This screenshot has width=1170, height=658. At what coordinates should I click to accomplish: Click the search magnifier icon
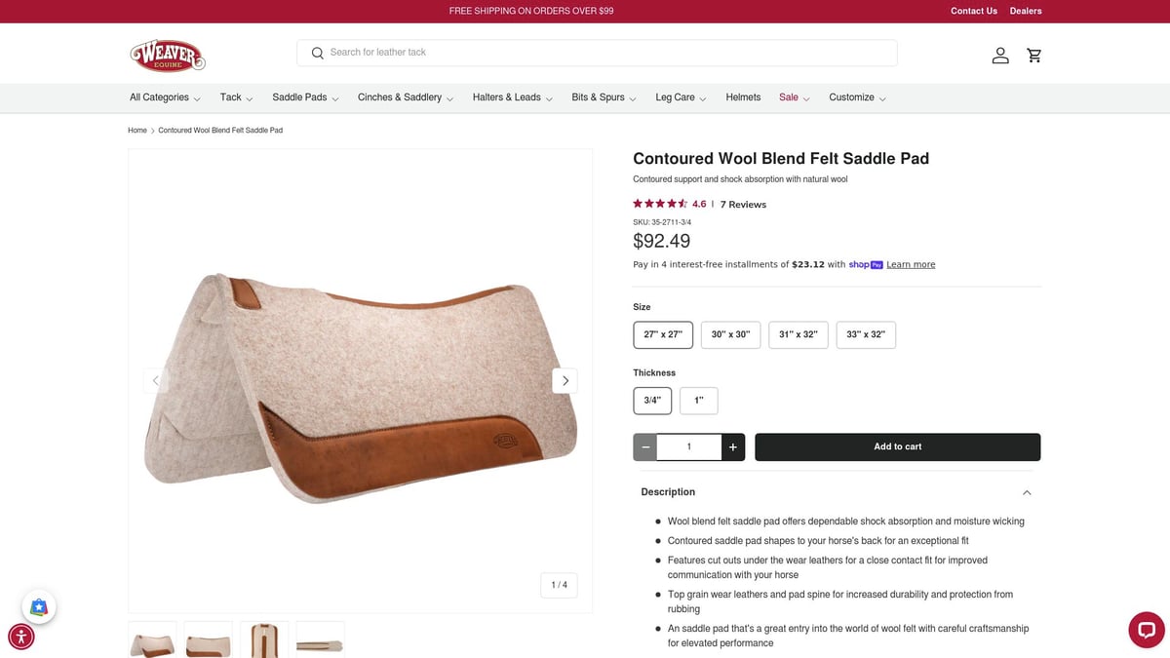pyautogui.click(x=317, y=52)
